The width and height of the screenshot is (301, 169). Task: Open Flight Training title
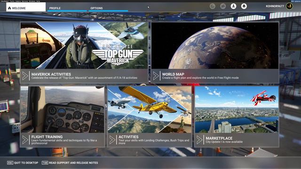[x=47, y=137]
